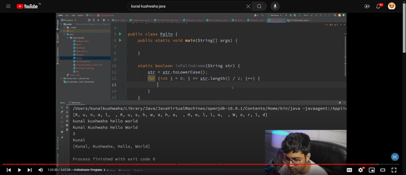
Task: Click the Debug bug icon in IDE toolbar
Action: click(291, 15)
